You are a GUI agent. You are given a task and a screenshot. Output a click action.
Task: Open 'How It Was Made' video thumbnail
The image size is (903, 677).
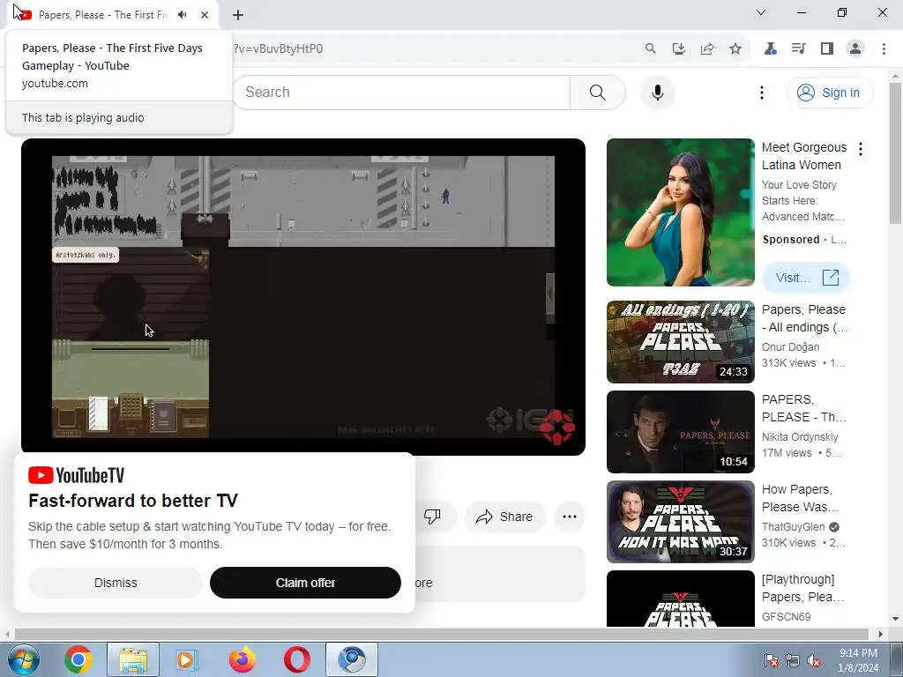point(680,522)
